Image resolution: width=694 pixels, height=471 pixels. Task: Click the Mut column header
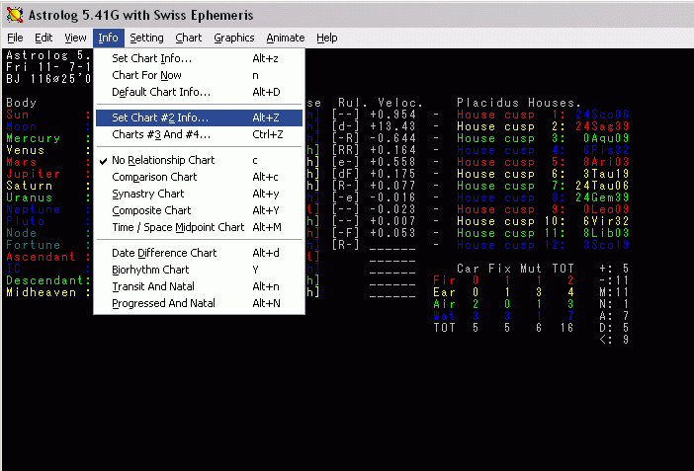point(531,269)
